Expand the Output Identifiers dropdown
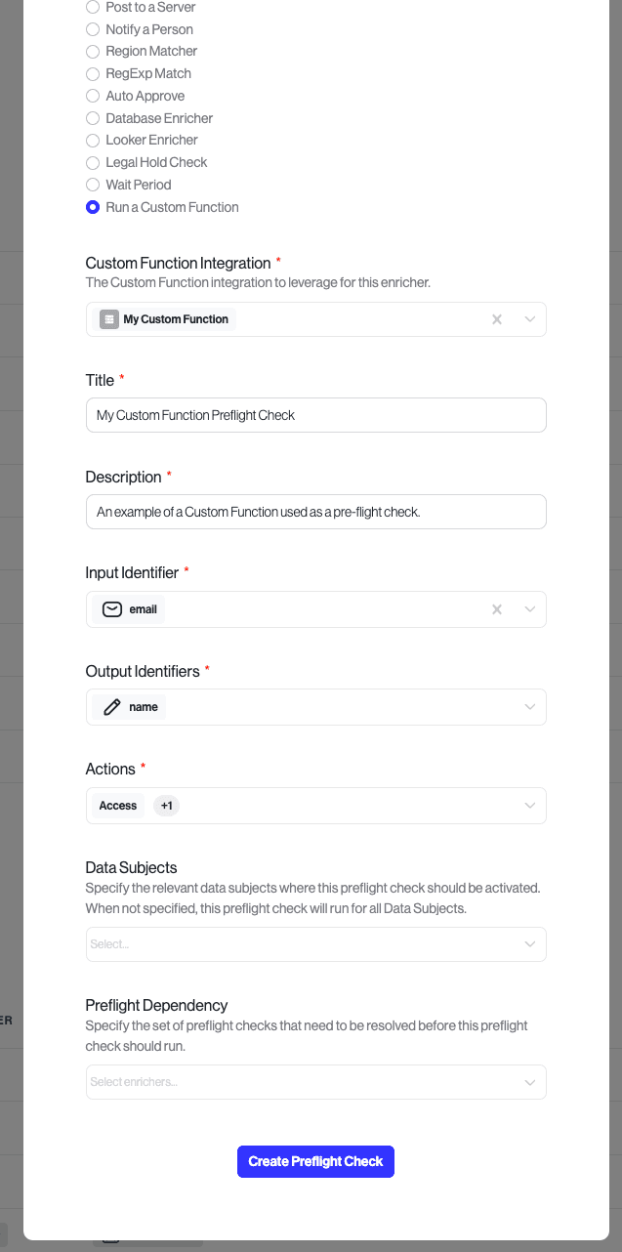Image resolution: width=622 pixels, height=1252 pixels. coord(529,706)
